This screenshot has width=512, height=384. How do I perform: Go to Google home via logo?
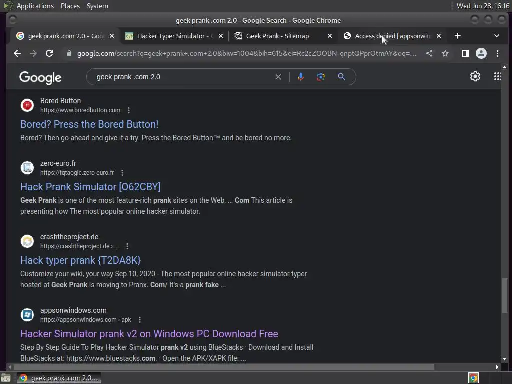click(x=40, y=77)
